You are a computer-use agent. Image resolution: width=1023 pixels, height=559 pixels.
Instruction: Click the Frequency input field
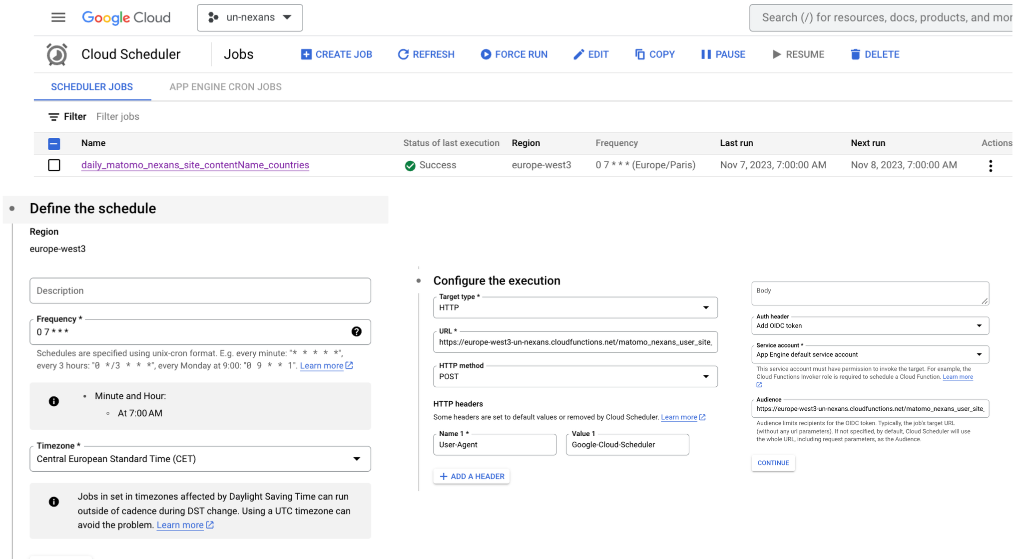[x=200, y=332]
